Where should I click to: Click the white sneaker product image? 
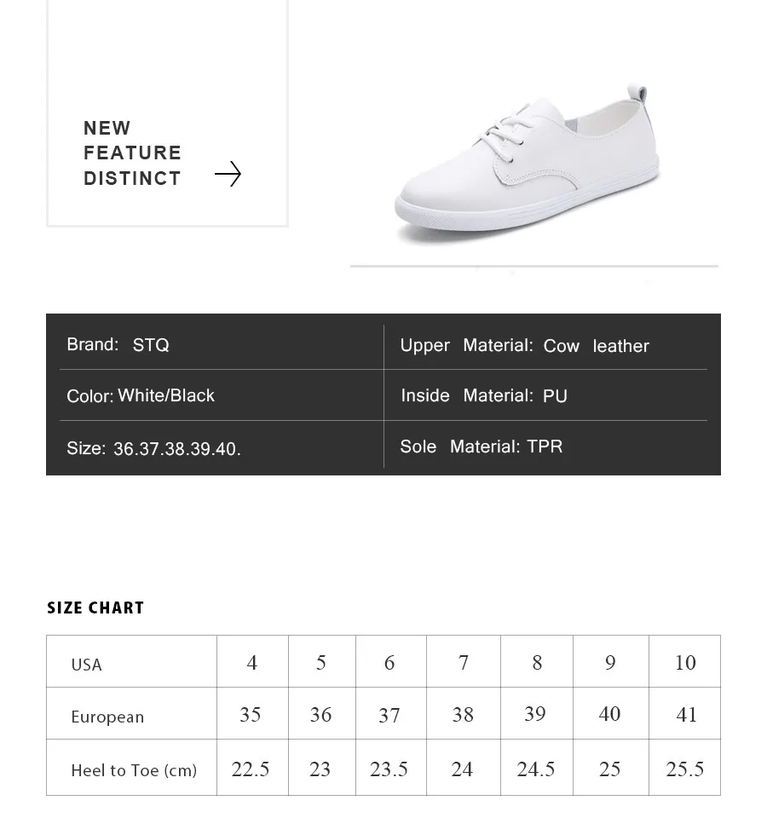pos(528,163)
